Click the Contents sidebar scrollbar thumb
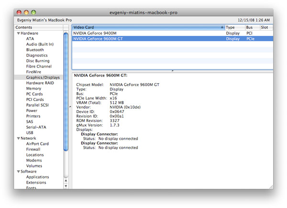Viewport: 287px width, 208px height. pos(66,91)
